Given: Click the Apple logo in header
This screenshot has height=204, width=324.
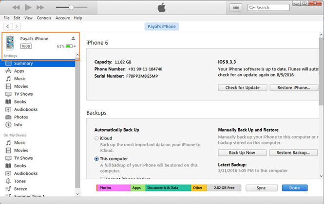Looking at the screenshot, I should [x=162, y=8].
